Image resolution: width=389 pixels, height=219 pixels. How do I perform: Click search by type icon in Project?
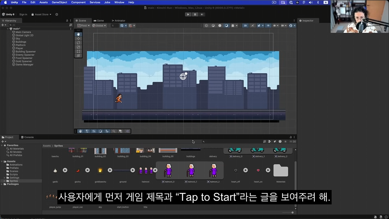(x=269, y=142)
